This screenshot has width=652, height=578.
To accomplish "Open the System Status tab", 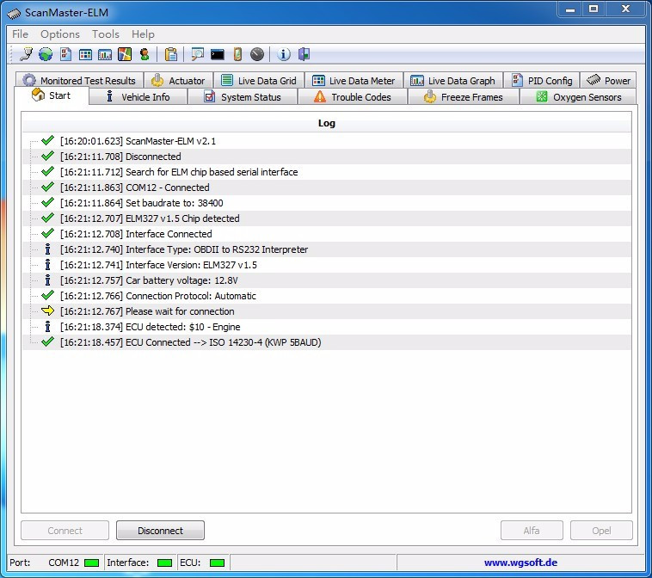I will pos(243,97).
